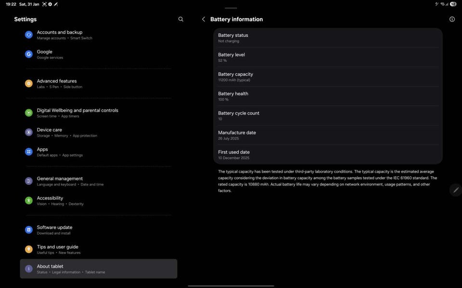Viewport: 462px width, 288px height.
Task: Tap the Device care icon
Action: tap(29, 132)
